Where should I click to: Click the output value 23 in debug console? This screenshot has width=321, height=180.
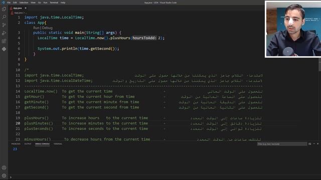coord(15,149)
